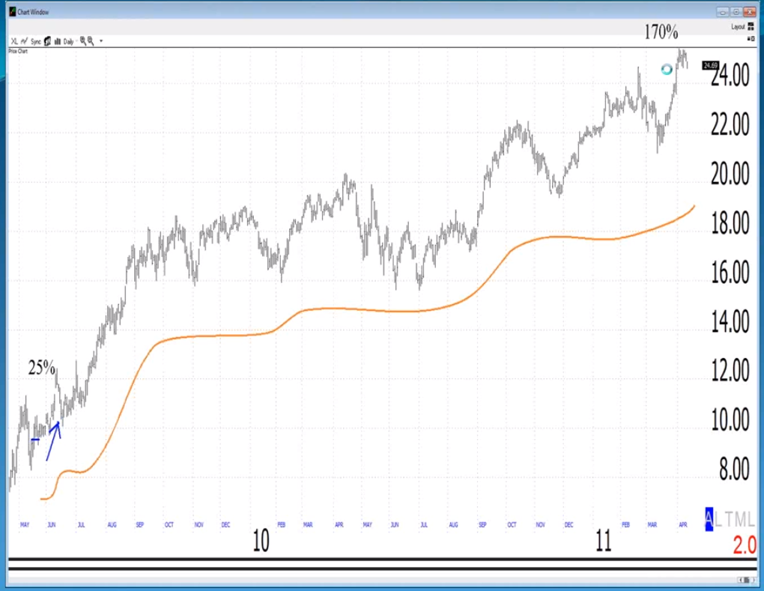Minimize the Chart Window

pyautogui.click(x=723, y=12)
